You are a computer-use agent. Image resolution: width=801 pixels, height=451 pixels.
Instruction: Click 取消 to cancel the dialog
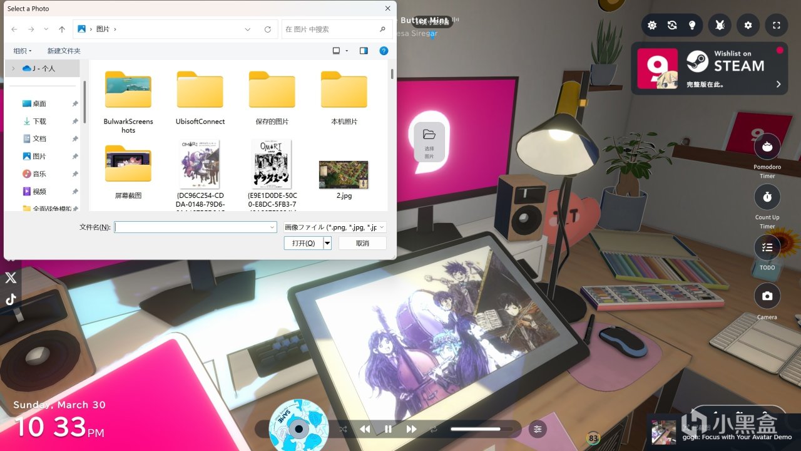[x=362, y=243]
